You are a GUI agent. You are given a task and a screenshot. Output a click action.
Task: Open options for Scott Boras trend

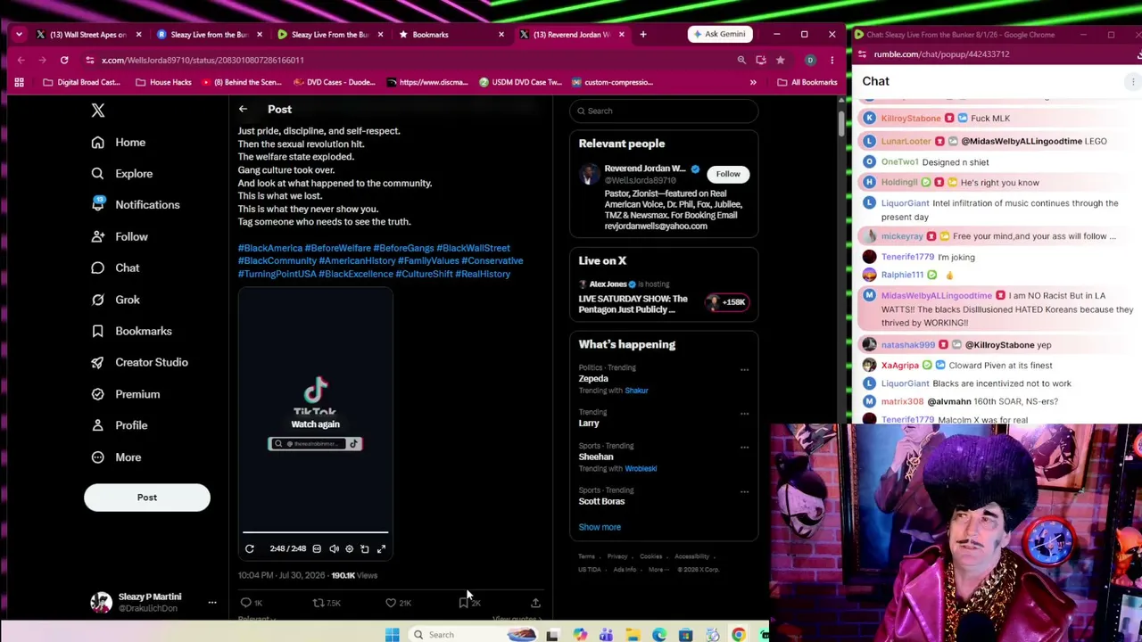pos(744,492)
